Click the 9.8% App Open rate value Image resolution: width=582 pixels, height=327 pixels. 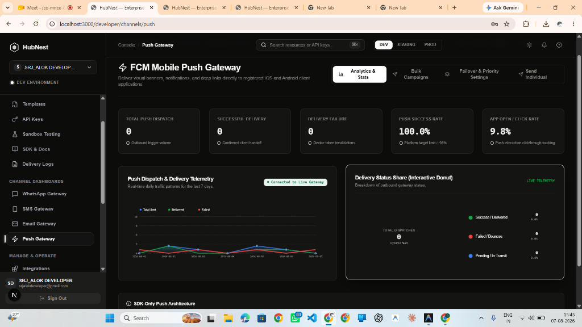[500, 132]
